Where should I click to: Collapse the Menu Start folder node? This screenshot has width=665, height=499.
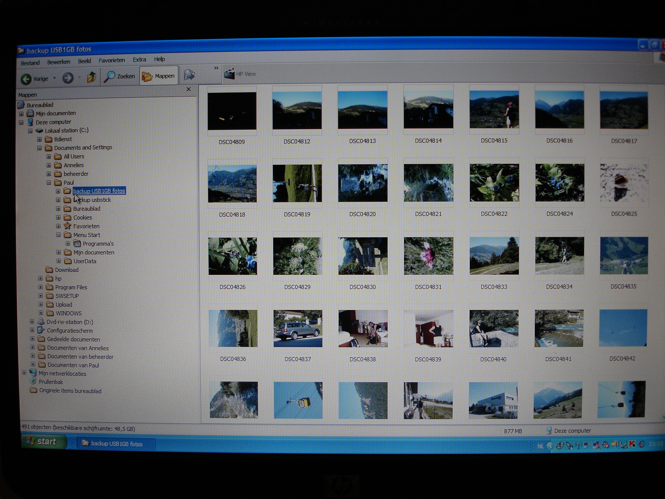[58, 235]
